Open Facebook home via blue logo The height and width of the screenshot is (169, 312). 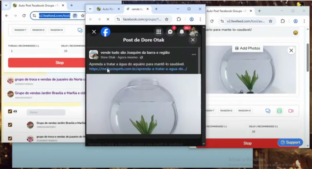(x=106, y=32)
